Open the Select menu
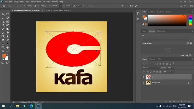Image resolution: width=194 pixels, height=109 pixels. pyautogui.click(x=33, y=2)
